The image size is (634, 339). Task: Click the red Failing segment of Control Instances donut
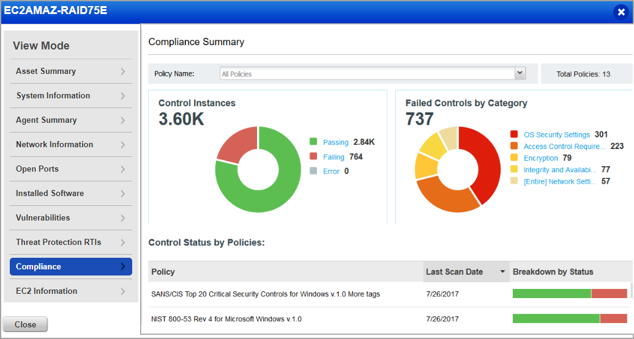click(237, 144)
